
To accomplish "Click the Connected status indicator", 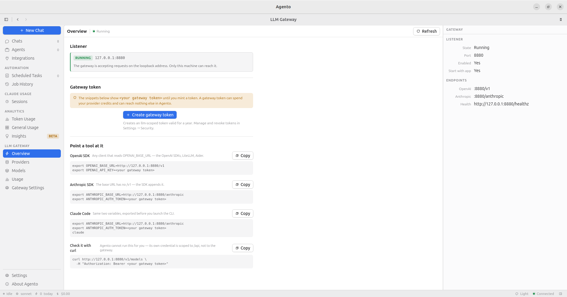I will (543, 294).
